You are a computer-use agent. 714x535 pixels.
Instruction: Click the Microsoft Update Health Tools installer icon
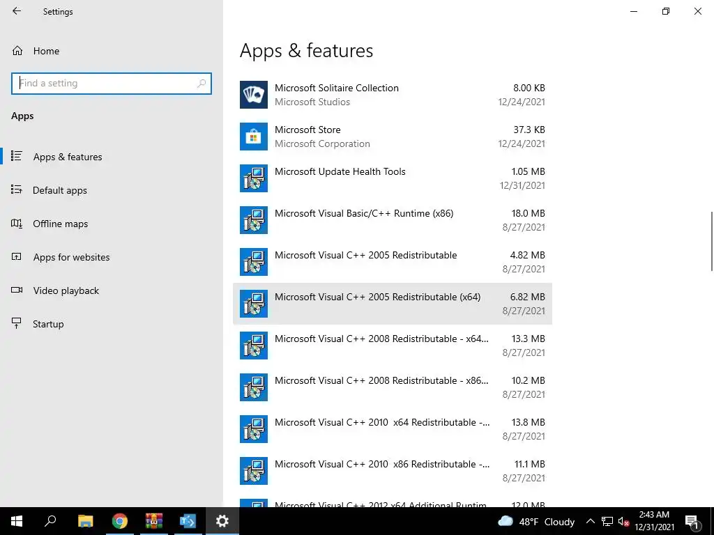[x=254, y=178]
